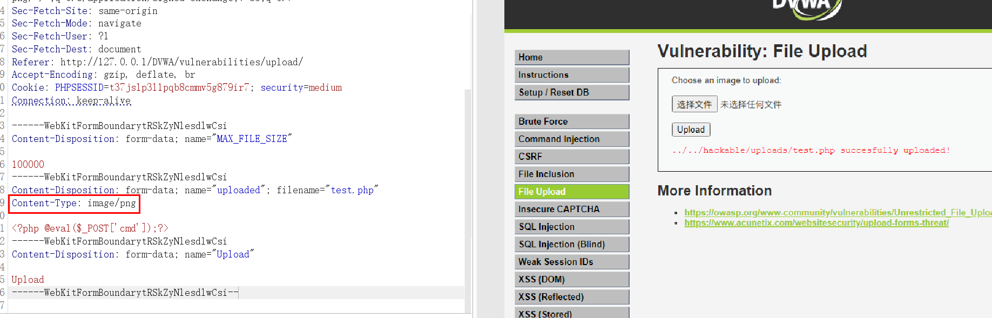Click the successfully uploaded test.php message

[811, 150]
